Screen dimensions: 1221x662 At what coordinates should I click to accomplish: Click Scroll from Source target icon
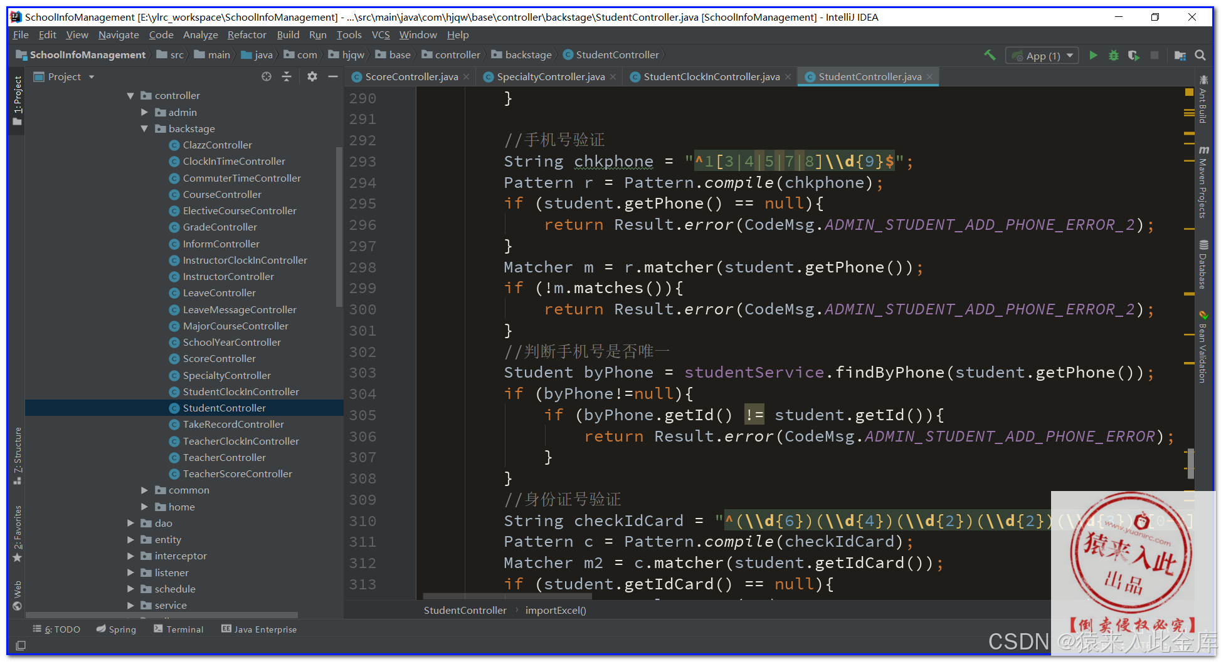tap(267, 76)
